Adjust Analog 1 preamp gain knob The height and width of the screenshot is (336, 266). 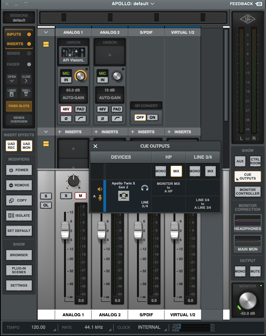point(81,76)
